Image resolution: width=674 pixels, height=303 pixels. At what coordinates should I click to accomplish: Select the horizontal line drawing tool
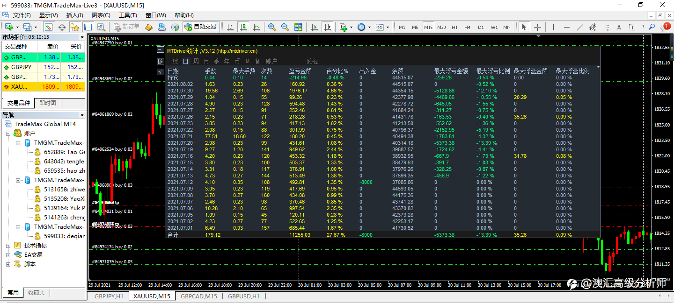pyautogui.click(x=566, y=27)
